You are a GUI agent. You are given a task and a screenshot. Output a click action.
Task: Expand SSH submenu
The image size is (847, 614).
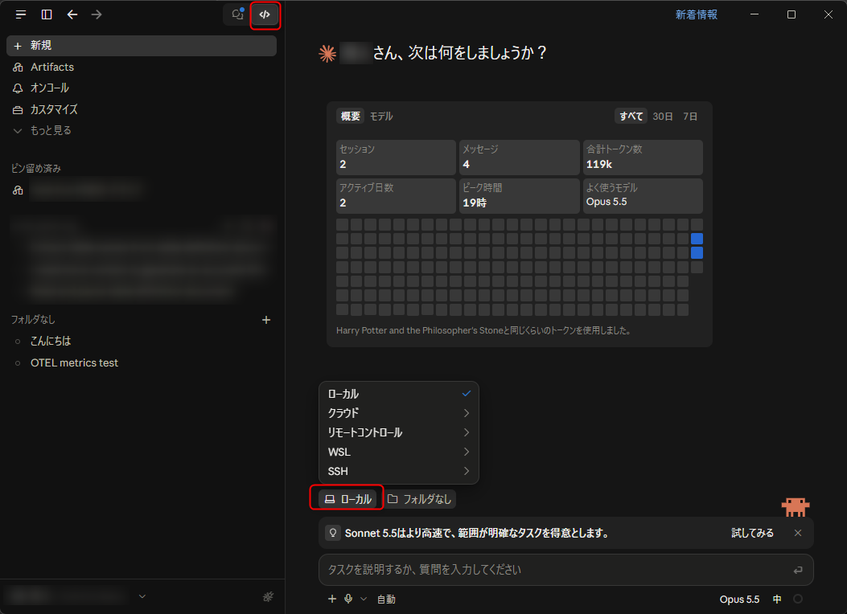(x=399, y=472)
